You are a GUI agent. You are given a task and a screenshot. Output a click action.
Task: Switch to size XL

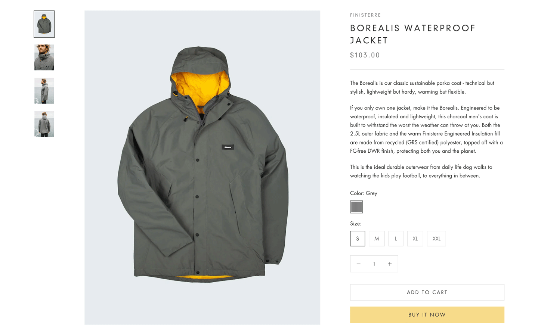pos(415,239)
